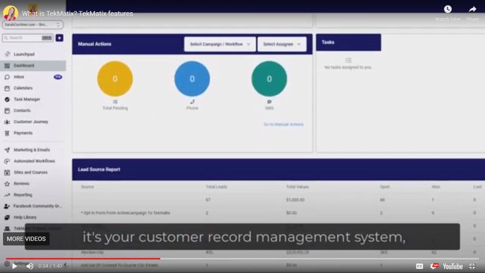485x273 pixels.
Task: Click the Dashboard grid icon
Action: [7, 66]
